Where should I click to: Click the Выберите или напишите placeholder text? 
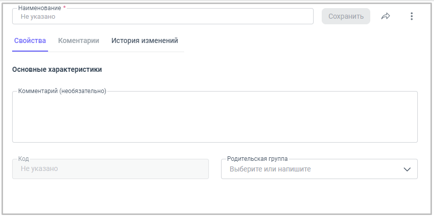tap(270, 169)
